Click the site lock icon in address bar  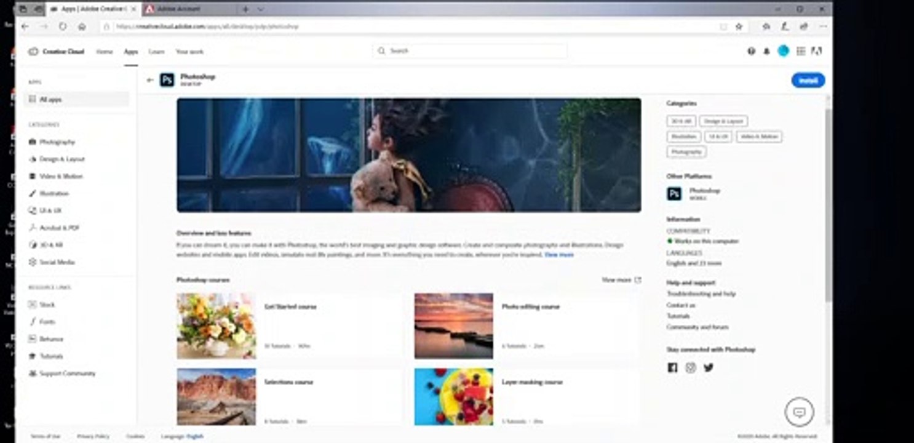107,26
